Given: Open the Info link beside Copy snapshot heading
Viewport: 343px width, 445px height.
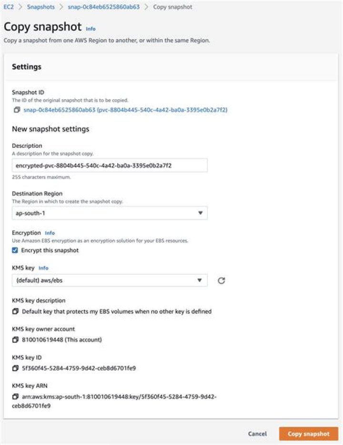Looking at the screenshot, I should [91, 29].
